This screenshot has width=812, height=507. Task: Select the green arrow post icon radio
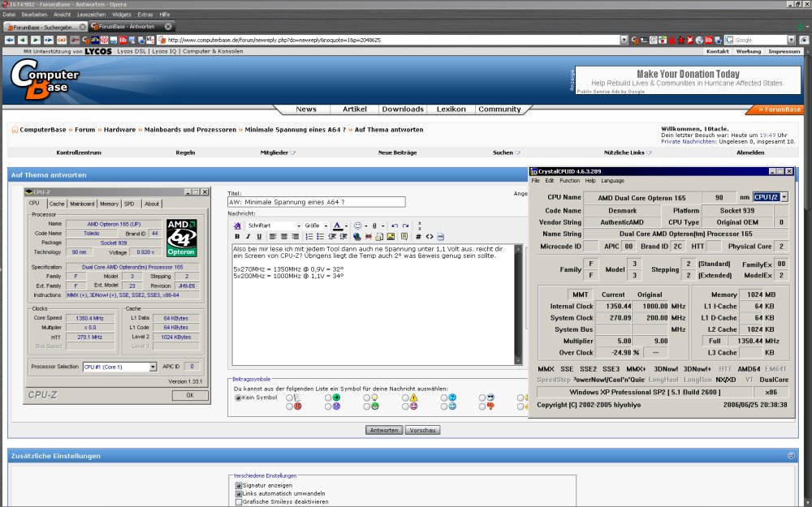(x=328, y=397)
